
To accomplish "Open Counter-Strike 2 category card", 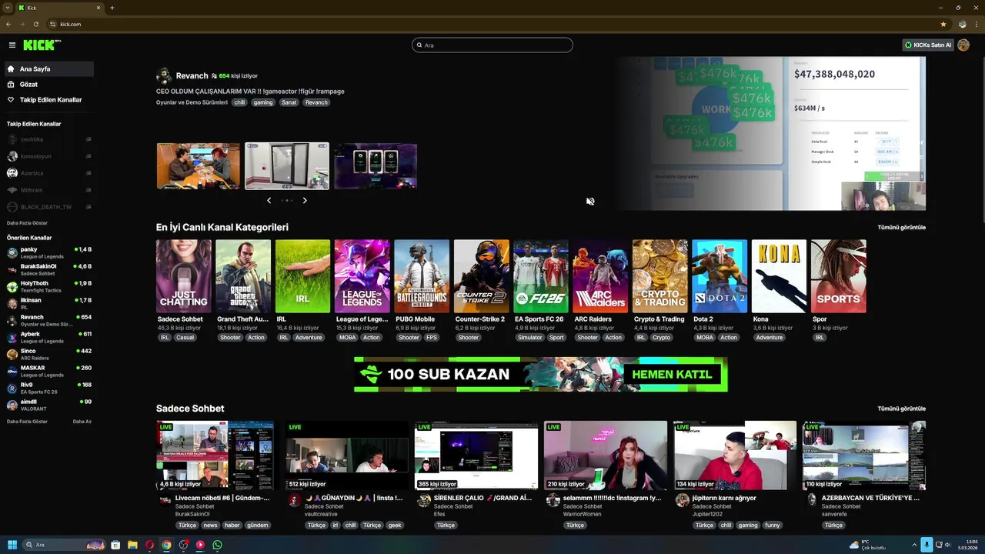I will pyautogui.click(x=482, y=276).
